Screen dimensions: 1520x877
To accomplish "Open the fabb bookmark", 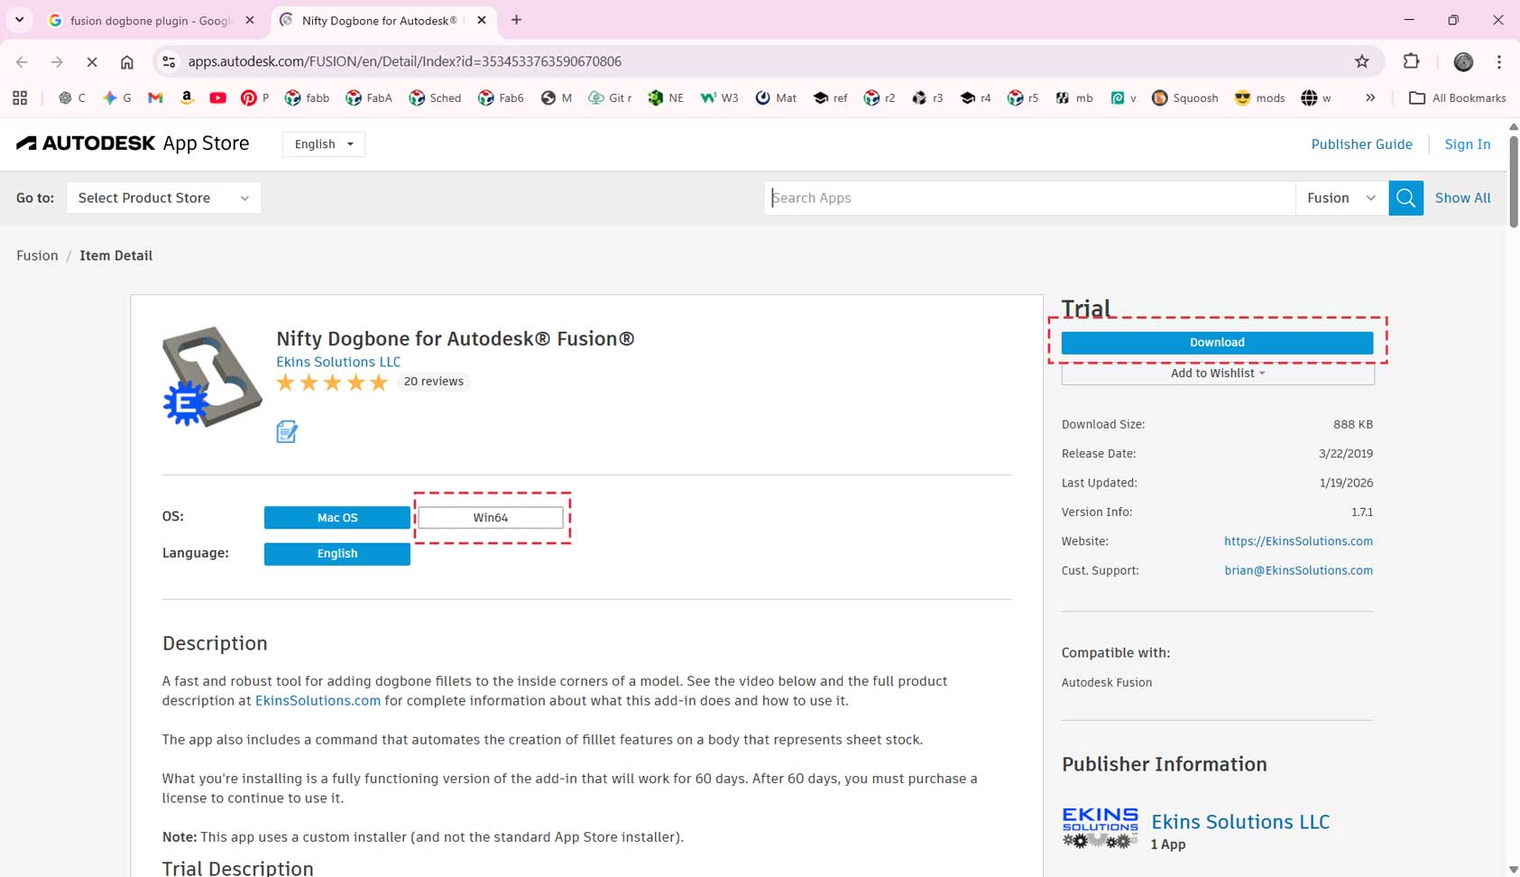I will point(307,97).
